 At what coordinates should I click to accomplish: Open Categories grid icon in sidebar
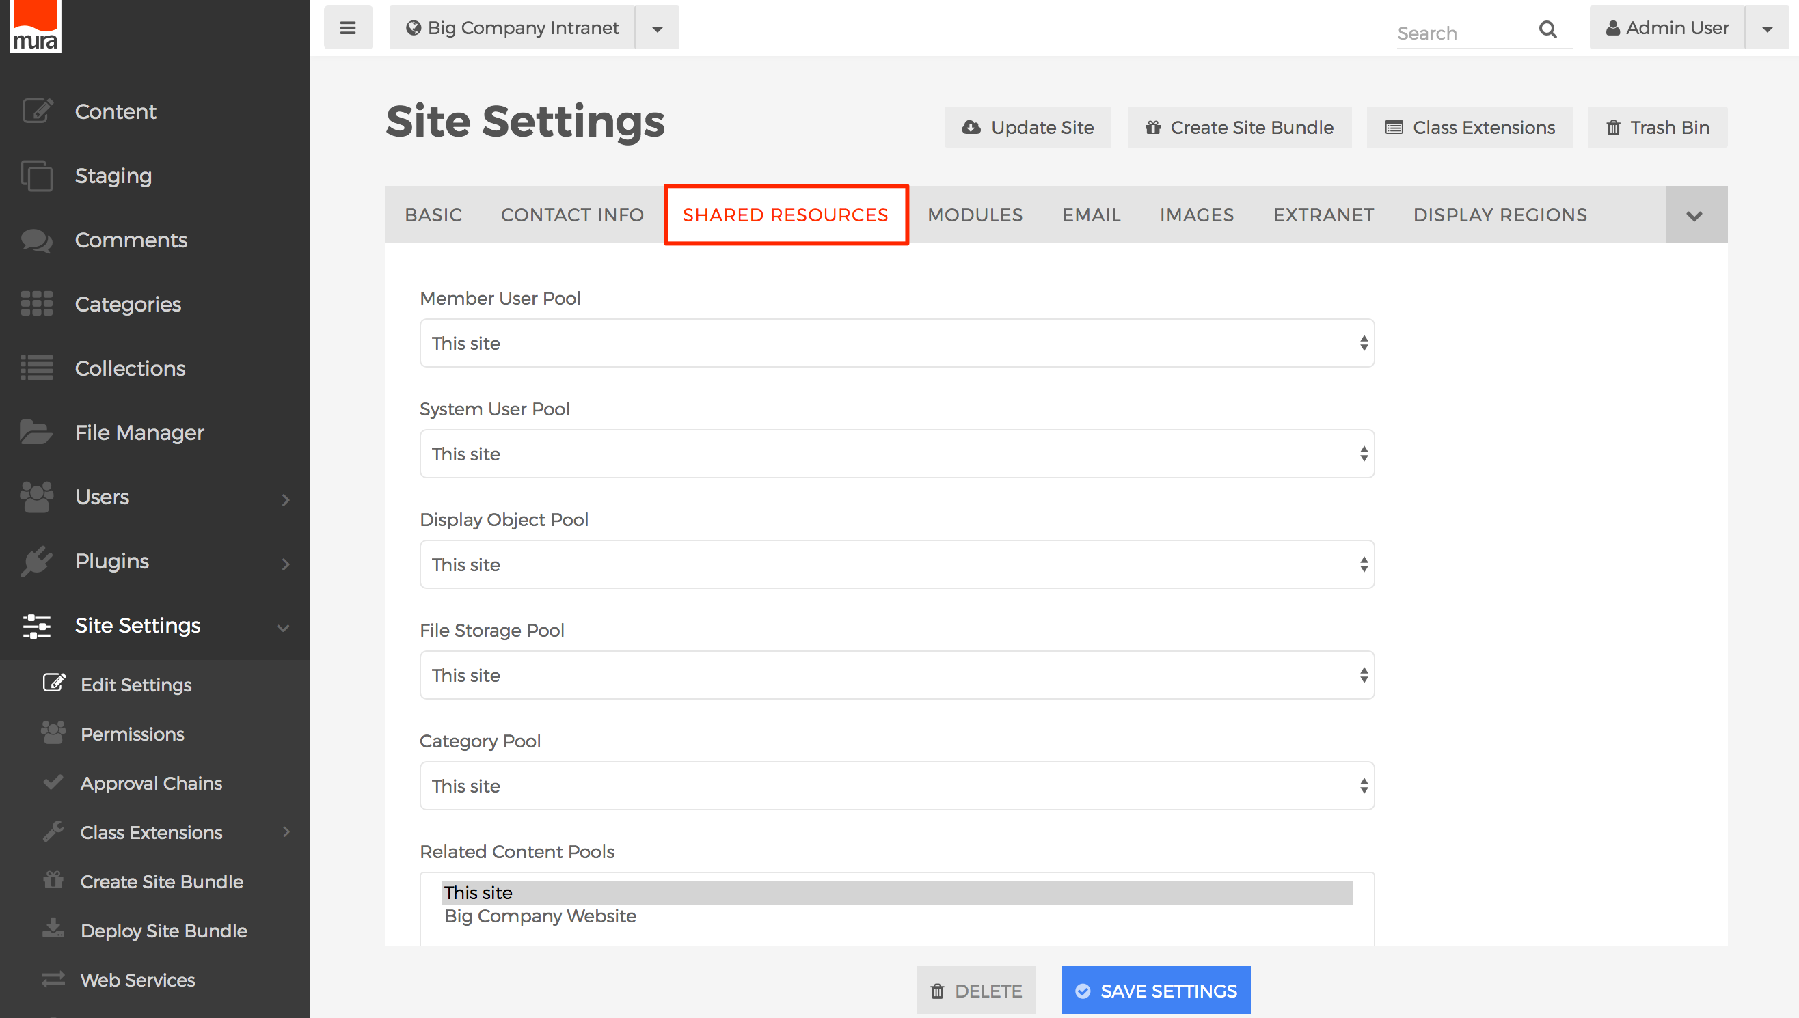coord(37,304)
